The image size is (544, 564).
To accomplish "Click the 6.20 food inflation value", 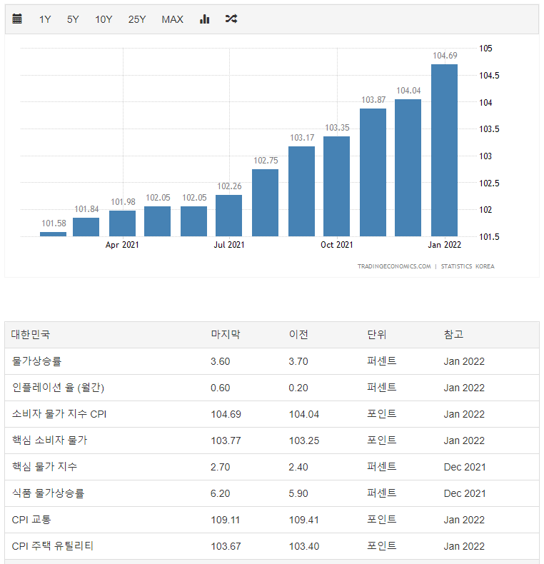I will click(x=220, y=493).
